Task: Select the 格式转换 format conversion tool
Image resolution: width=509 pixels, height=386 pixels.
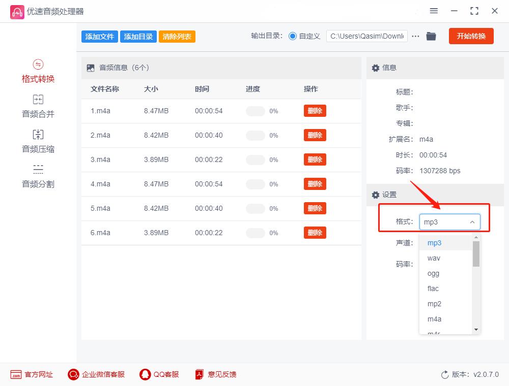Action: (38, 71)
